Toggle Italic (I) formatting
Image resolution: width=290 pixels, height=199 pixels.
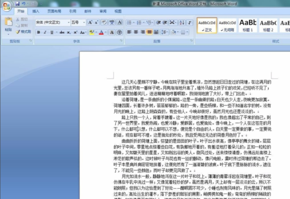click(45, 32)
